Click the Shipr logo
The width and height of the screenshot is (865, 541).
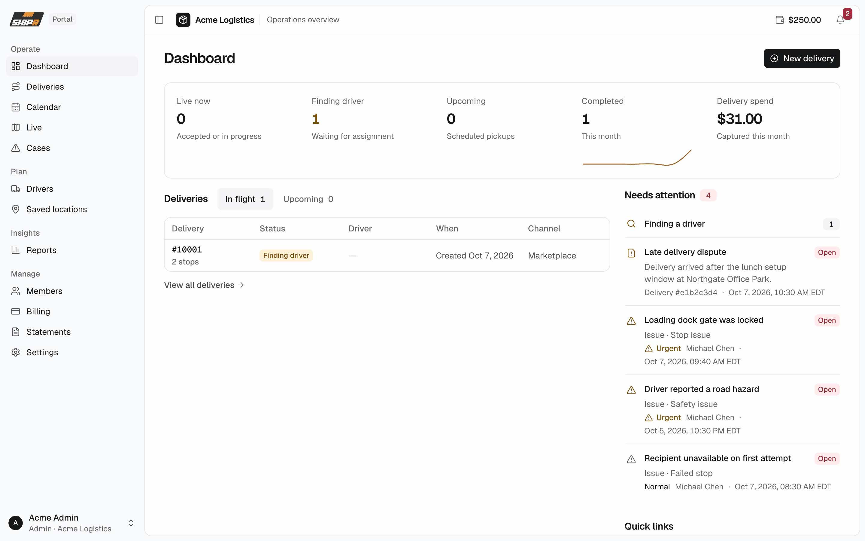coord(26,19)
